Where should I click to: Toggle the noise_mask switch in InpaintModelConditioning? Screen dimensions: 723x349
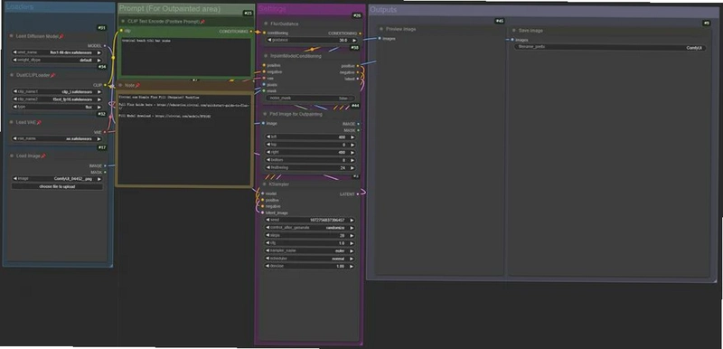click(309, 99)
